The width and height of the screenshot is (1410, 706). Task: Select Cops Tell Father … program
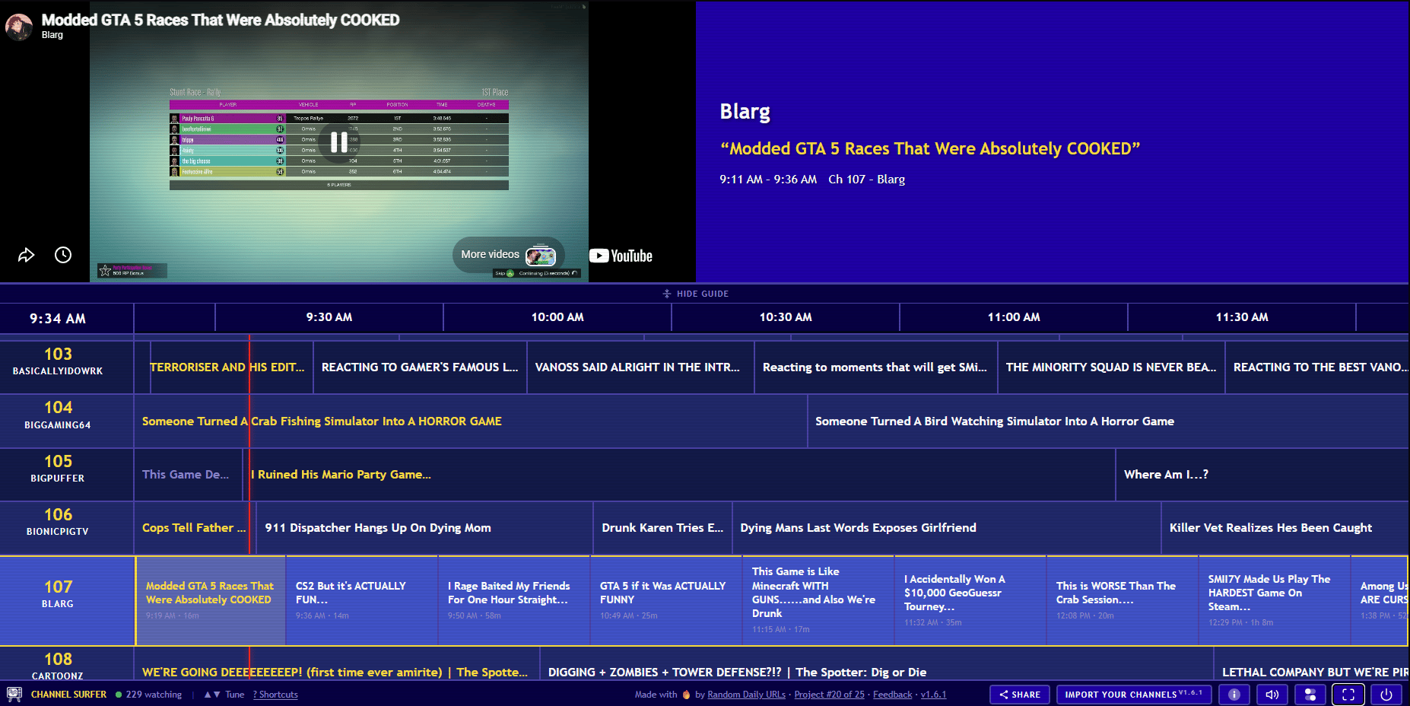(x=195, y=527)
